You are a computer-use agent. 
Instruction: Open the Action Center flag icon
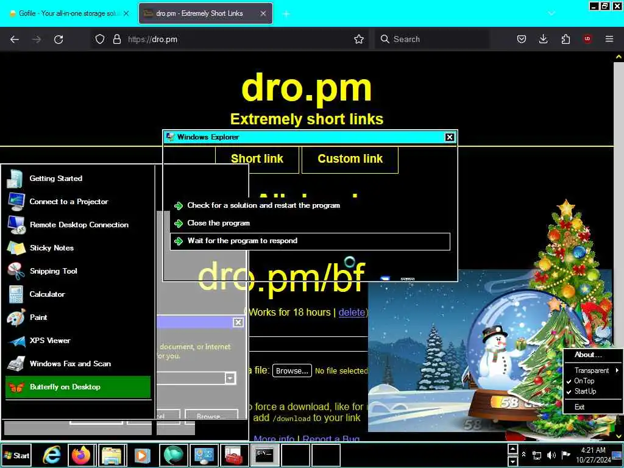point(565,455)
